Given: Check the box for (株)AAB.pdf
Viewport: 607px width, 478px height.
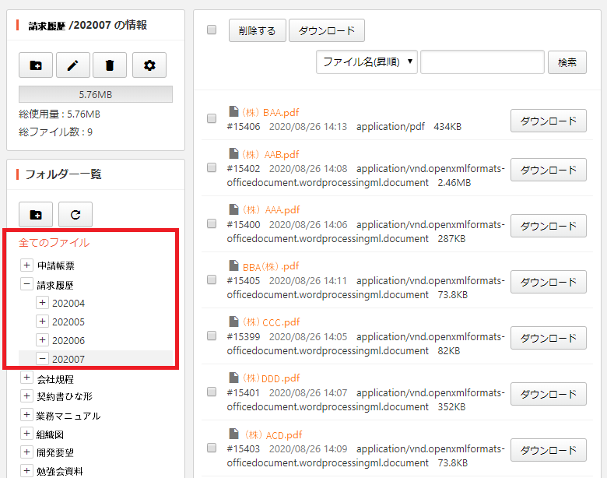Looking at the screenshot, I should [212, 167].
